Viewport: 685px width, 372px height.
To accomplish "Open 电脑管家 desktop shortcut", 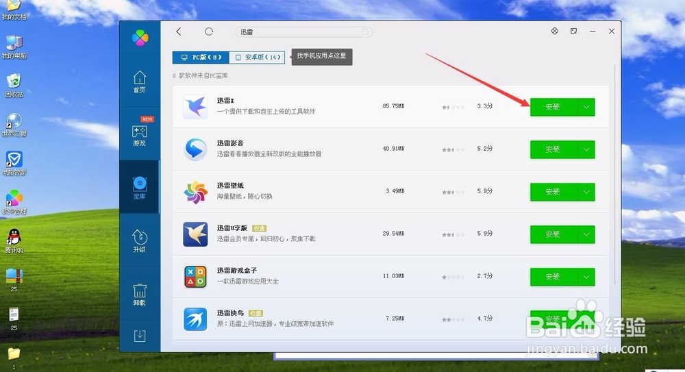I will point(14,164).
